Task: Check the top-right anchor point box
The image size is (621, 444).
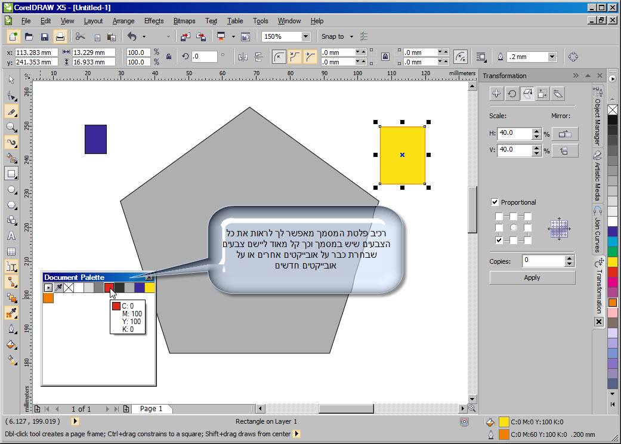Action: pyautogui.click(x=527, y=216)
